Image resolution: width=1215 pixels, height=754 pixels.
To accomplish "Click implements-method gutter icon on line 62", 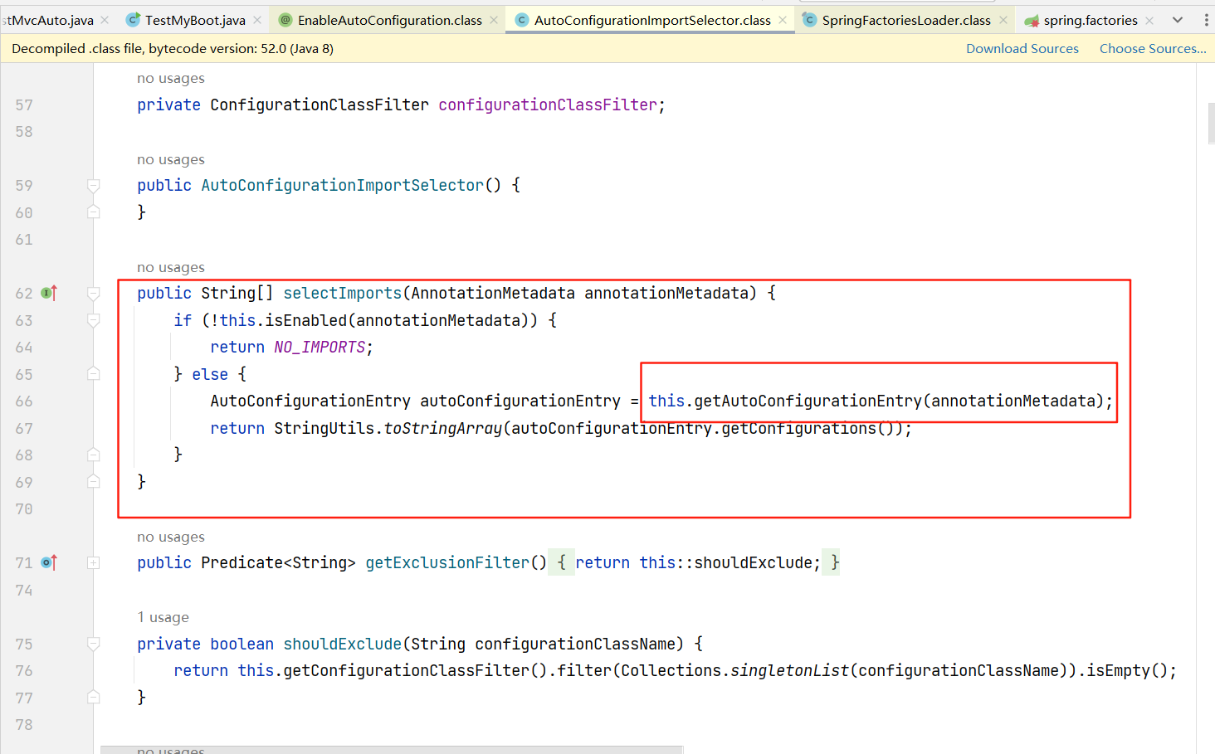I will [x=49, y=293].
